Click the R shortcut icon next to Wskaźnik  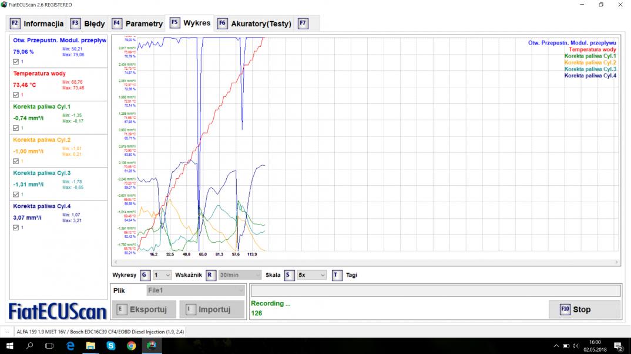pyautogui.click(x=210, y=275)
